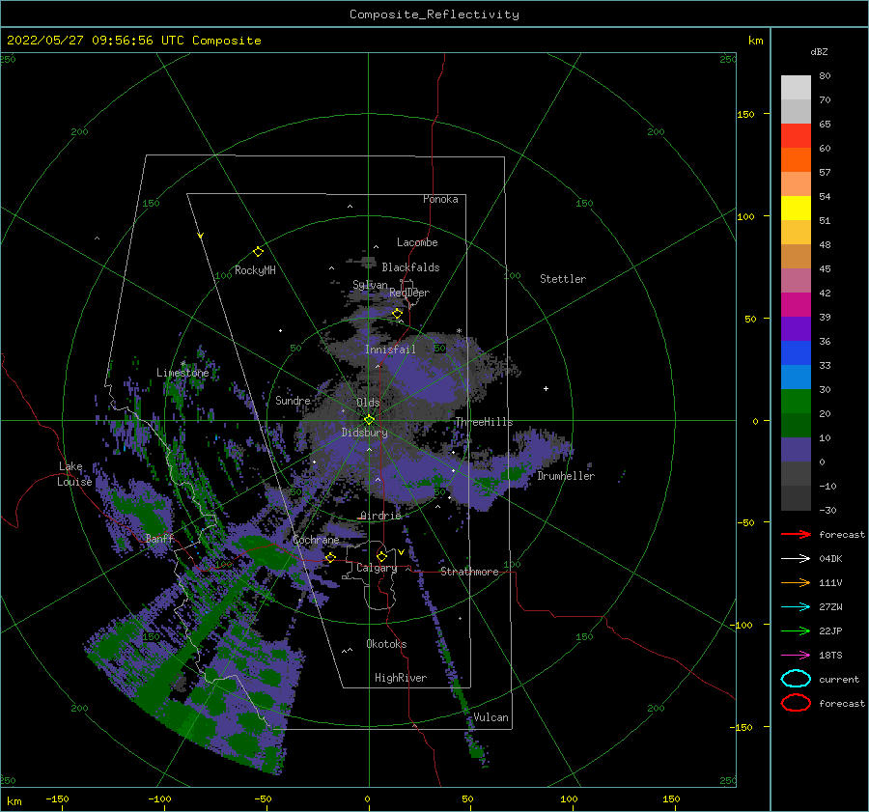The width and height of the screenshot is (869, 812).
Task: Pick the purple 36–39 dBZ color swatch
Action: click(796, 329)
